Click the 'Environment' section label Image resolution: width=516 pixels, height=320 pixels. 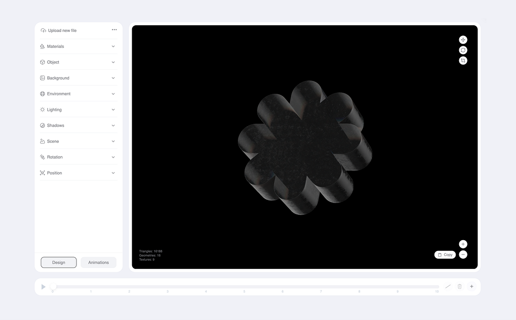[59, 94]
